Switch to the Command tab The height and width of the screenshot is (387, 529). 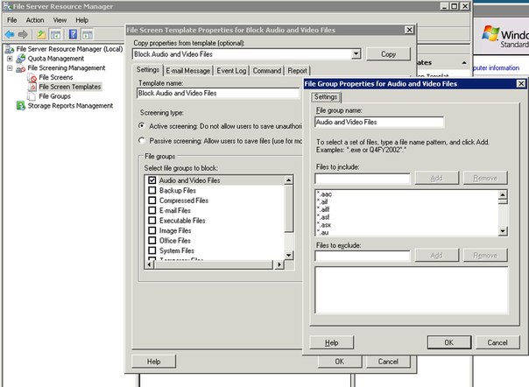pos(267,71)
